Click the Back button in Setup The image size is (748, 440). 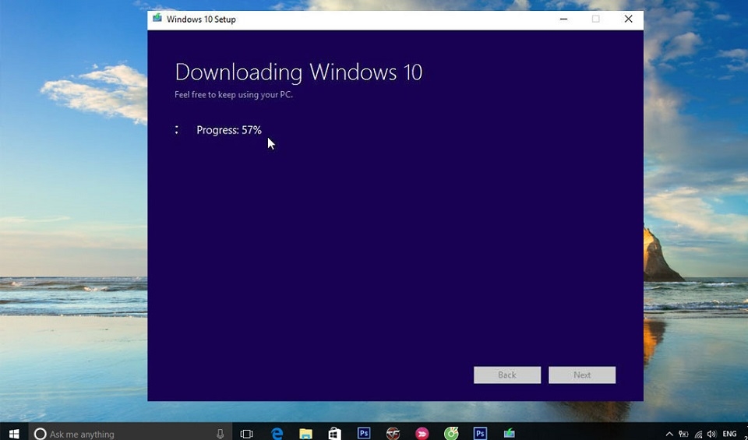(x=507, y=375)
